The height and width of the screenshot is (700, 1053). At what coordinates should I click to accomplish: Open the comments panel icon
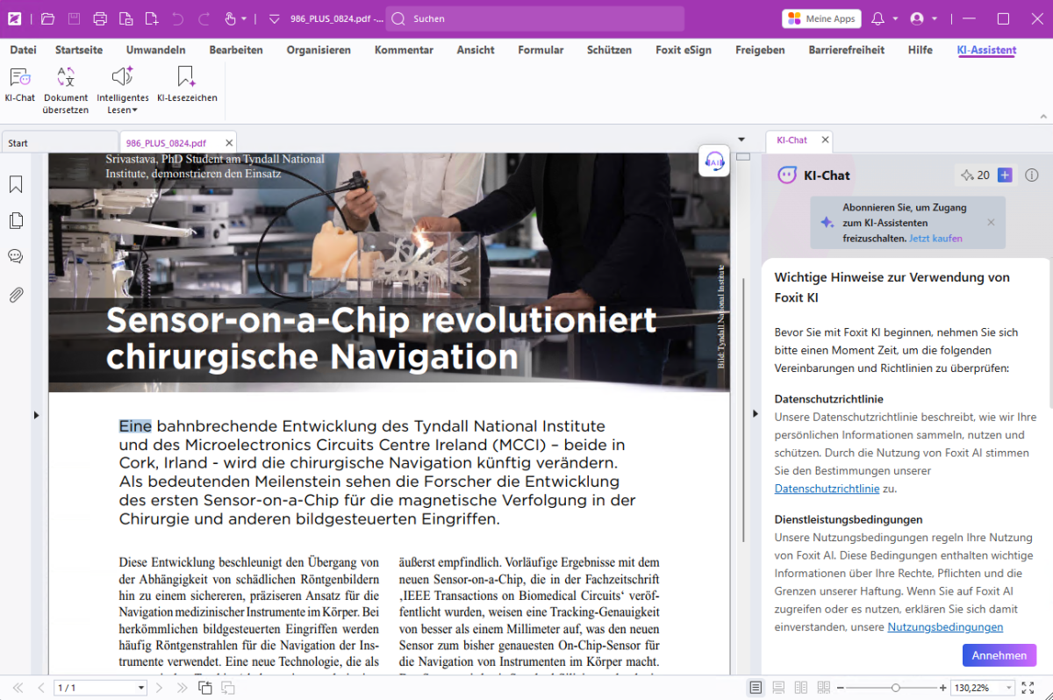click(16, 256)
